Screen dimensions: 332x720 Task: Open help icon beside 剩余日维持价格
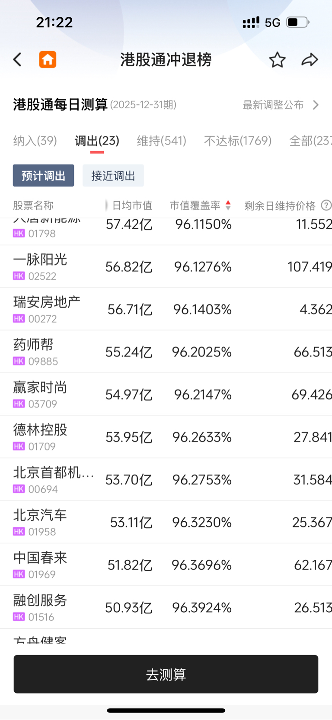pos(326,205)
